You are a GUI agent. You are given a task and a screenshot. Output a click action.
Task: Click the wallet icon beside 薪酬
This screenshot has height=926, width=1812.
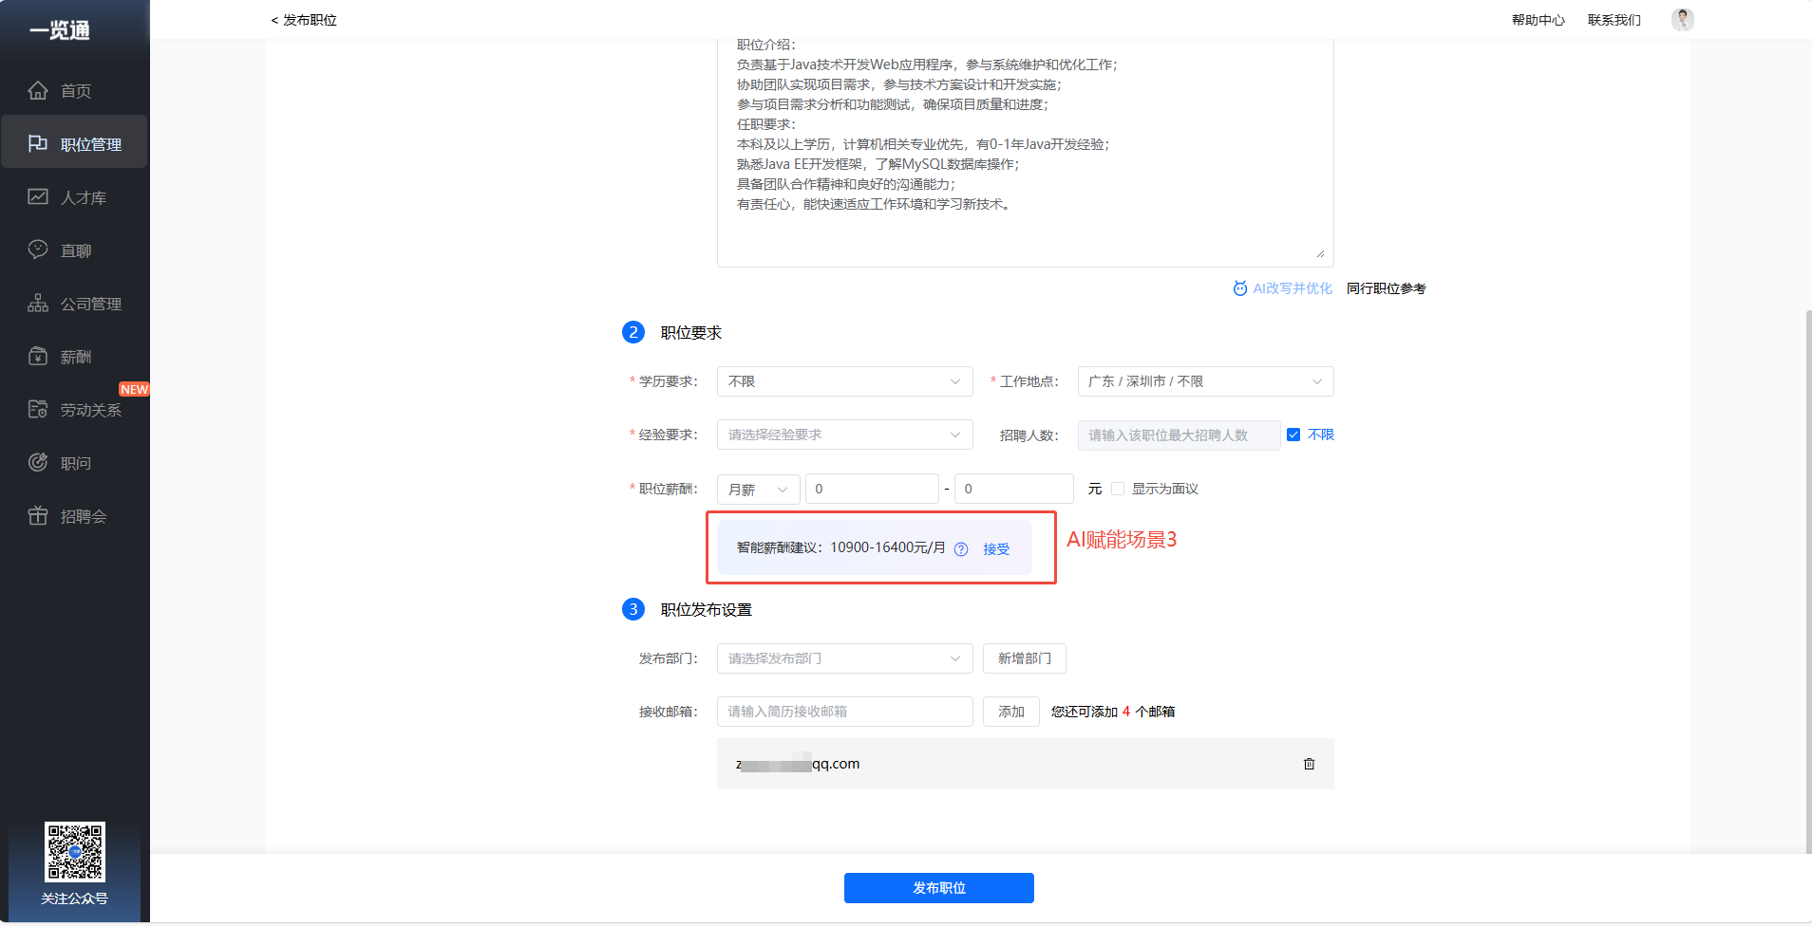pyautogui.click(x=38, y=356)
